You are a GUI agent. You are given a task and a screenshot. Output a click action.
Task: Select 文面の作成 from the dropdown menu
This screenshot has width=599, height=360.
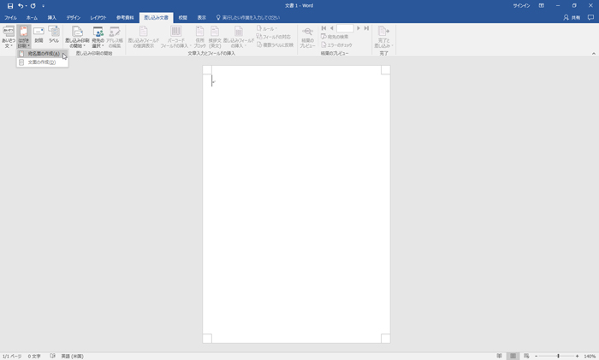(41, 62)
